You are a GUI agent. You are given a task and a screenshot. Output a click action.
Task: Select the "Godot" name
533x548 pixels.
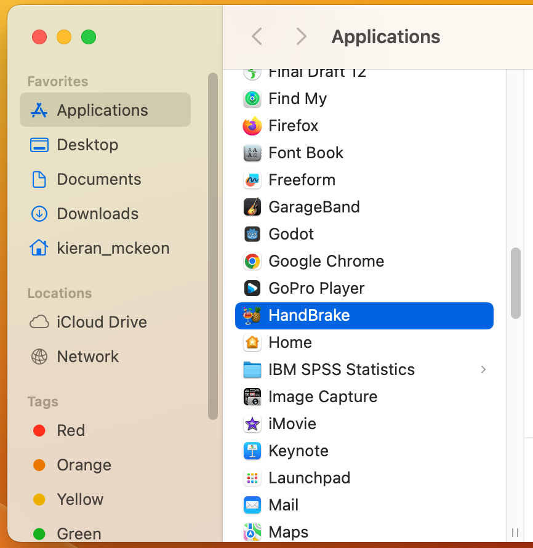pyautogui.click(x=291, y=234)
